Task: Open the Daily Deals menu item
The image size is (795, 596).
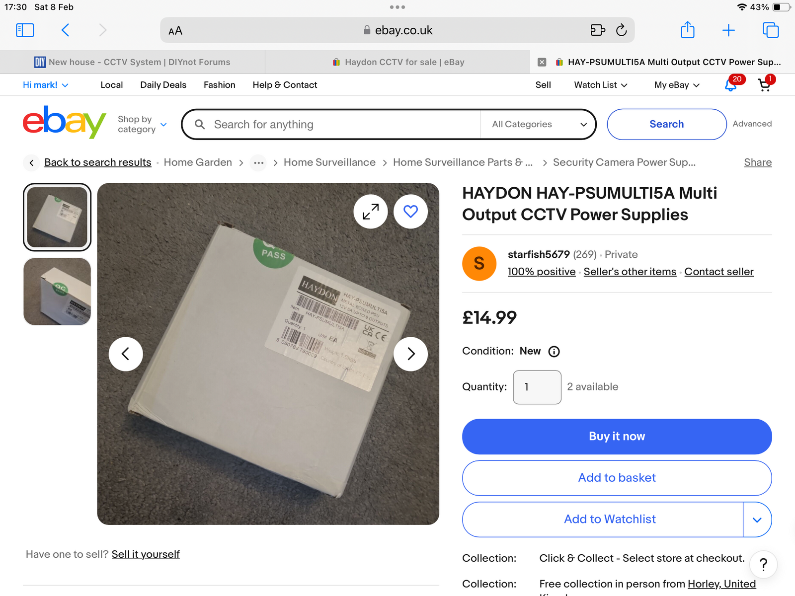Action: (x=163, y=85)
